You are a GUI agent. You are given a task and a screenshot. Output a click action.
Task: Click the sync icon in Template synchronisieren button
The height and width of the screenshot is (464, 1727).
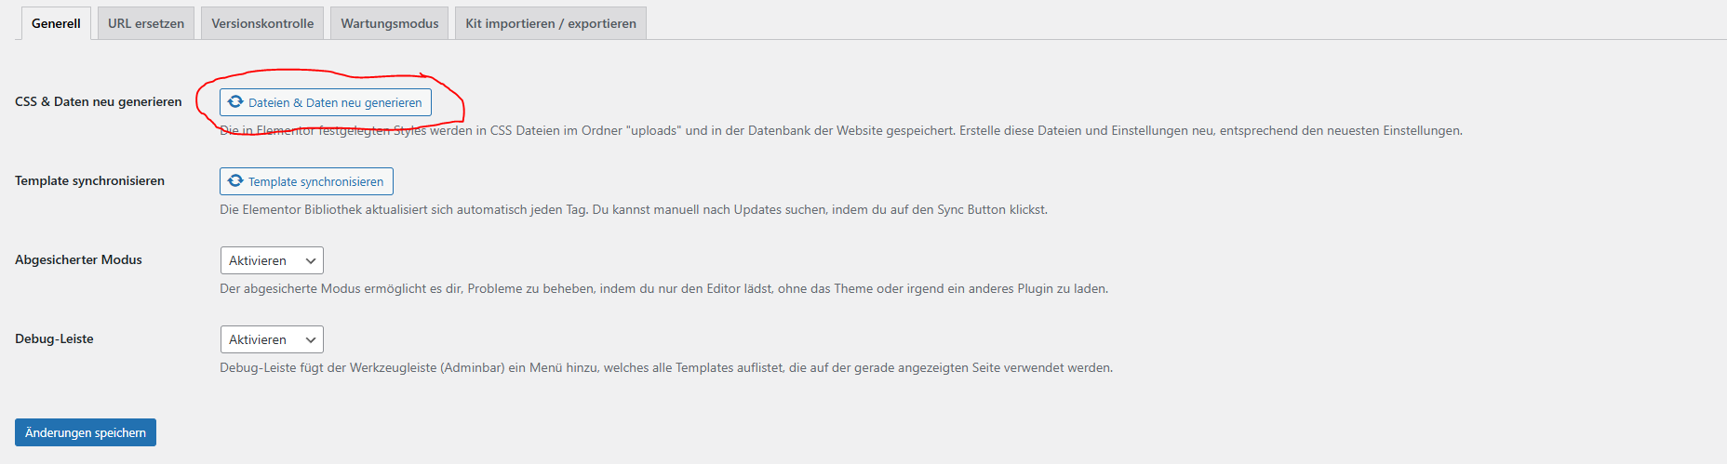tap(235, 181)
